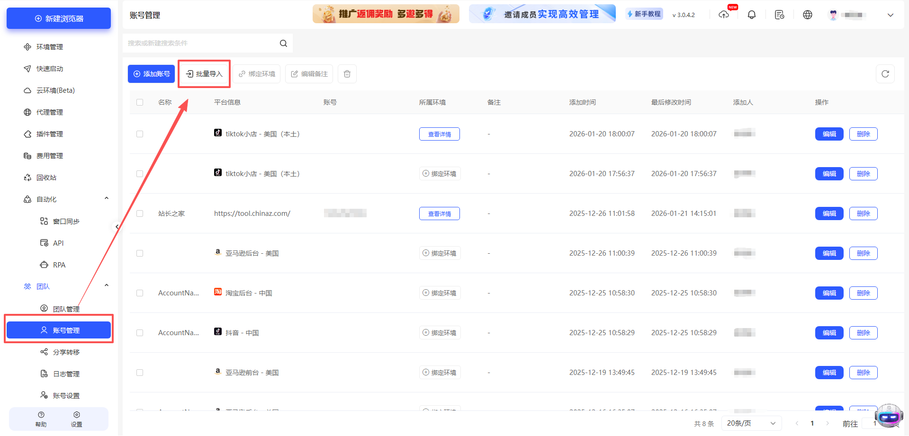
Task: Check the checkbox on the 抖音 - 中国 row
Action: (140, 333)
